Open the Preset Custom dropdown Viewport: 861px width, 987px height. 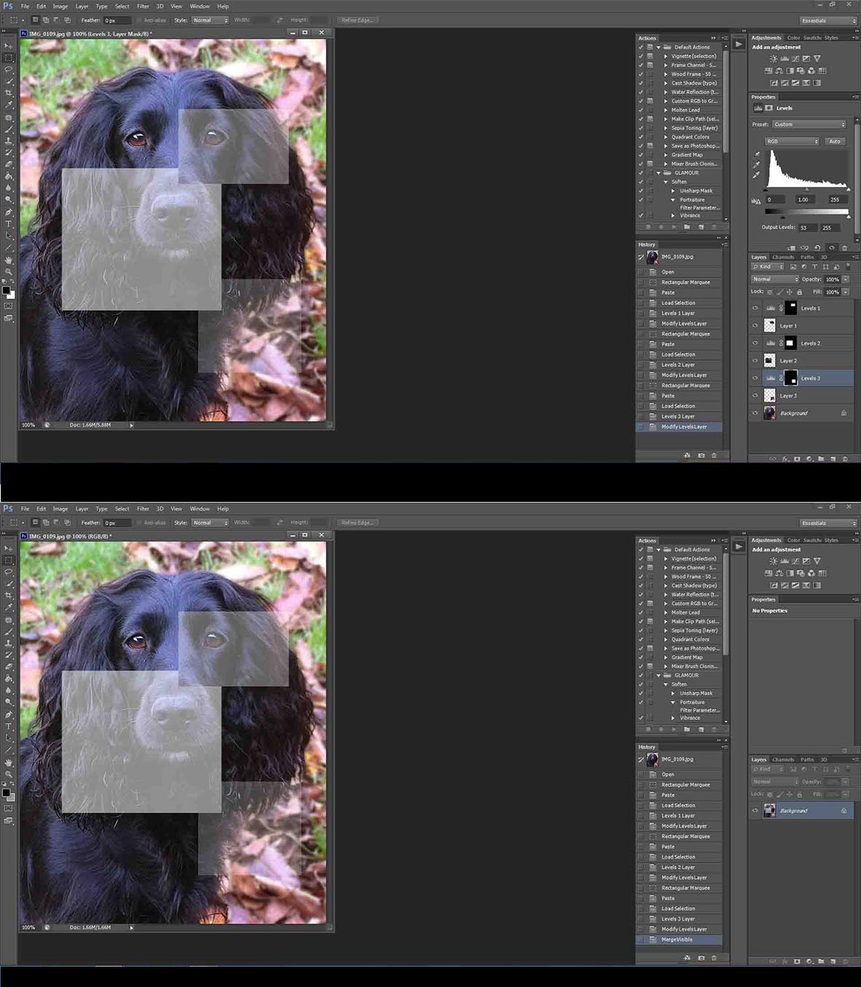point(809,125)
